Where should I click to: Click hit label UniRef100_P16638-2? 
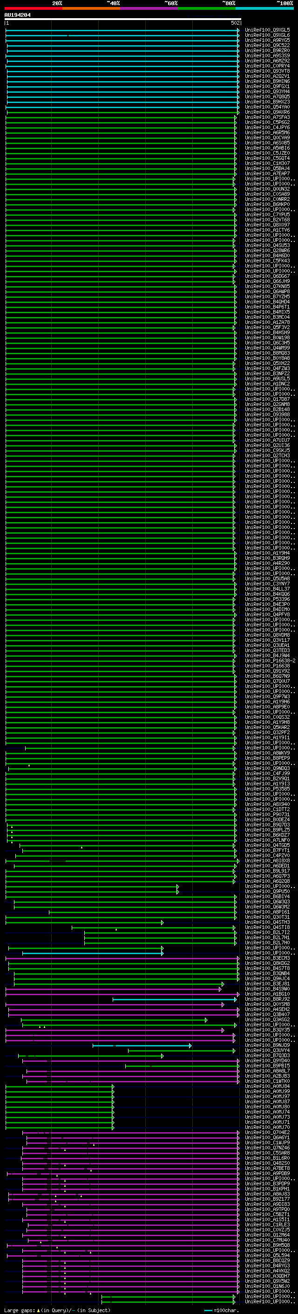[270, 660]
